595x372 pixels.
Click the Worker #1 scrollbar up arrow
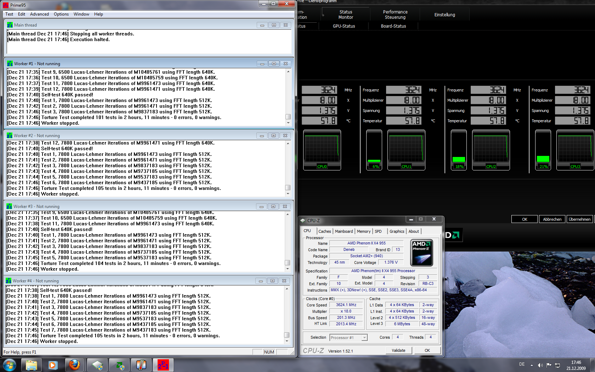pyautogui.click(x=288, y=72)
